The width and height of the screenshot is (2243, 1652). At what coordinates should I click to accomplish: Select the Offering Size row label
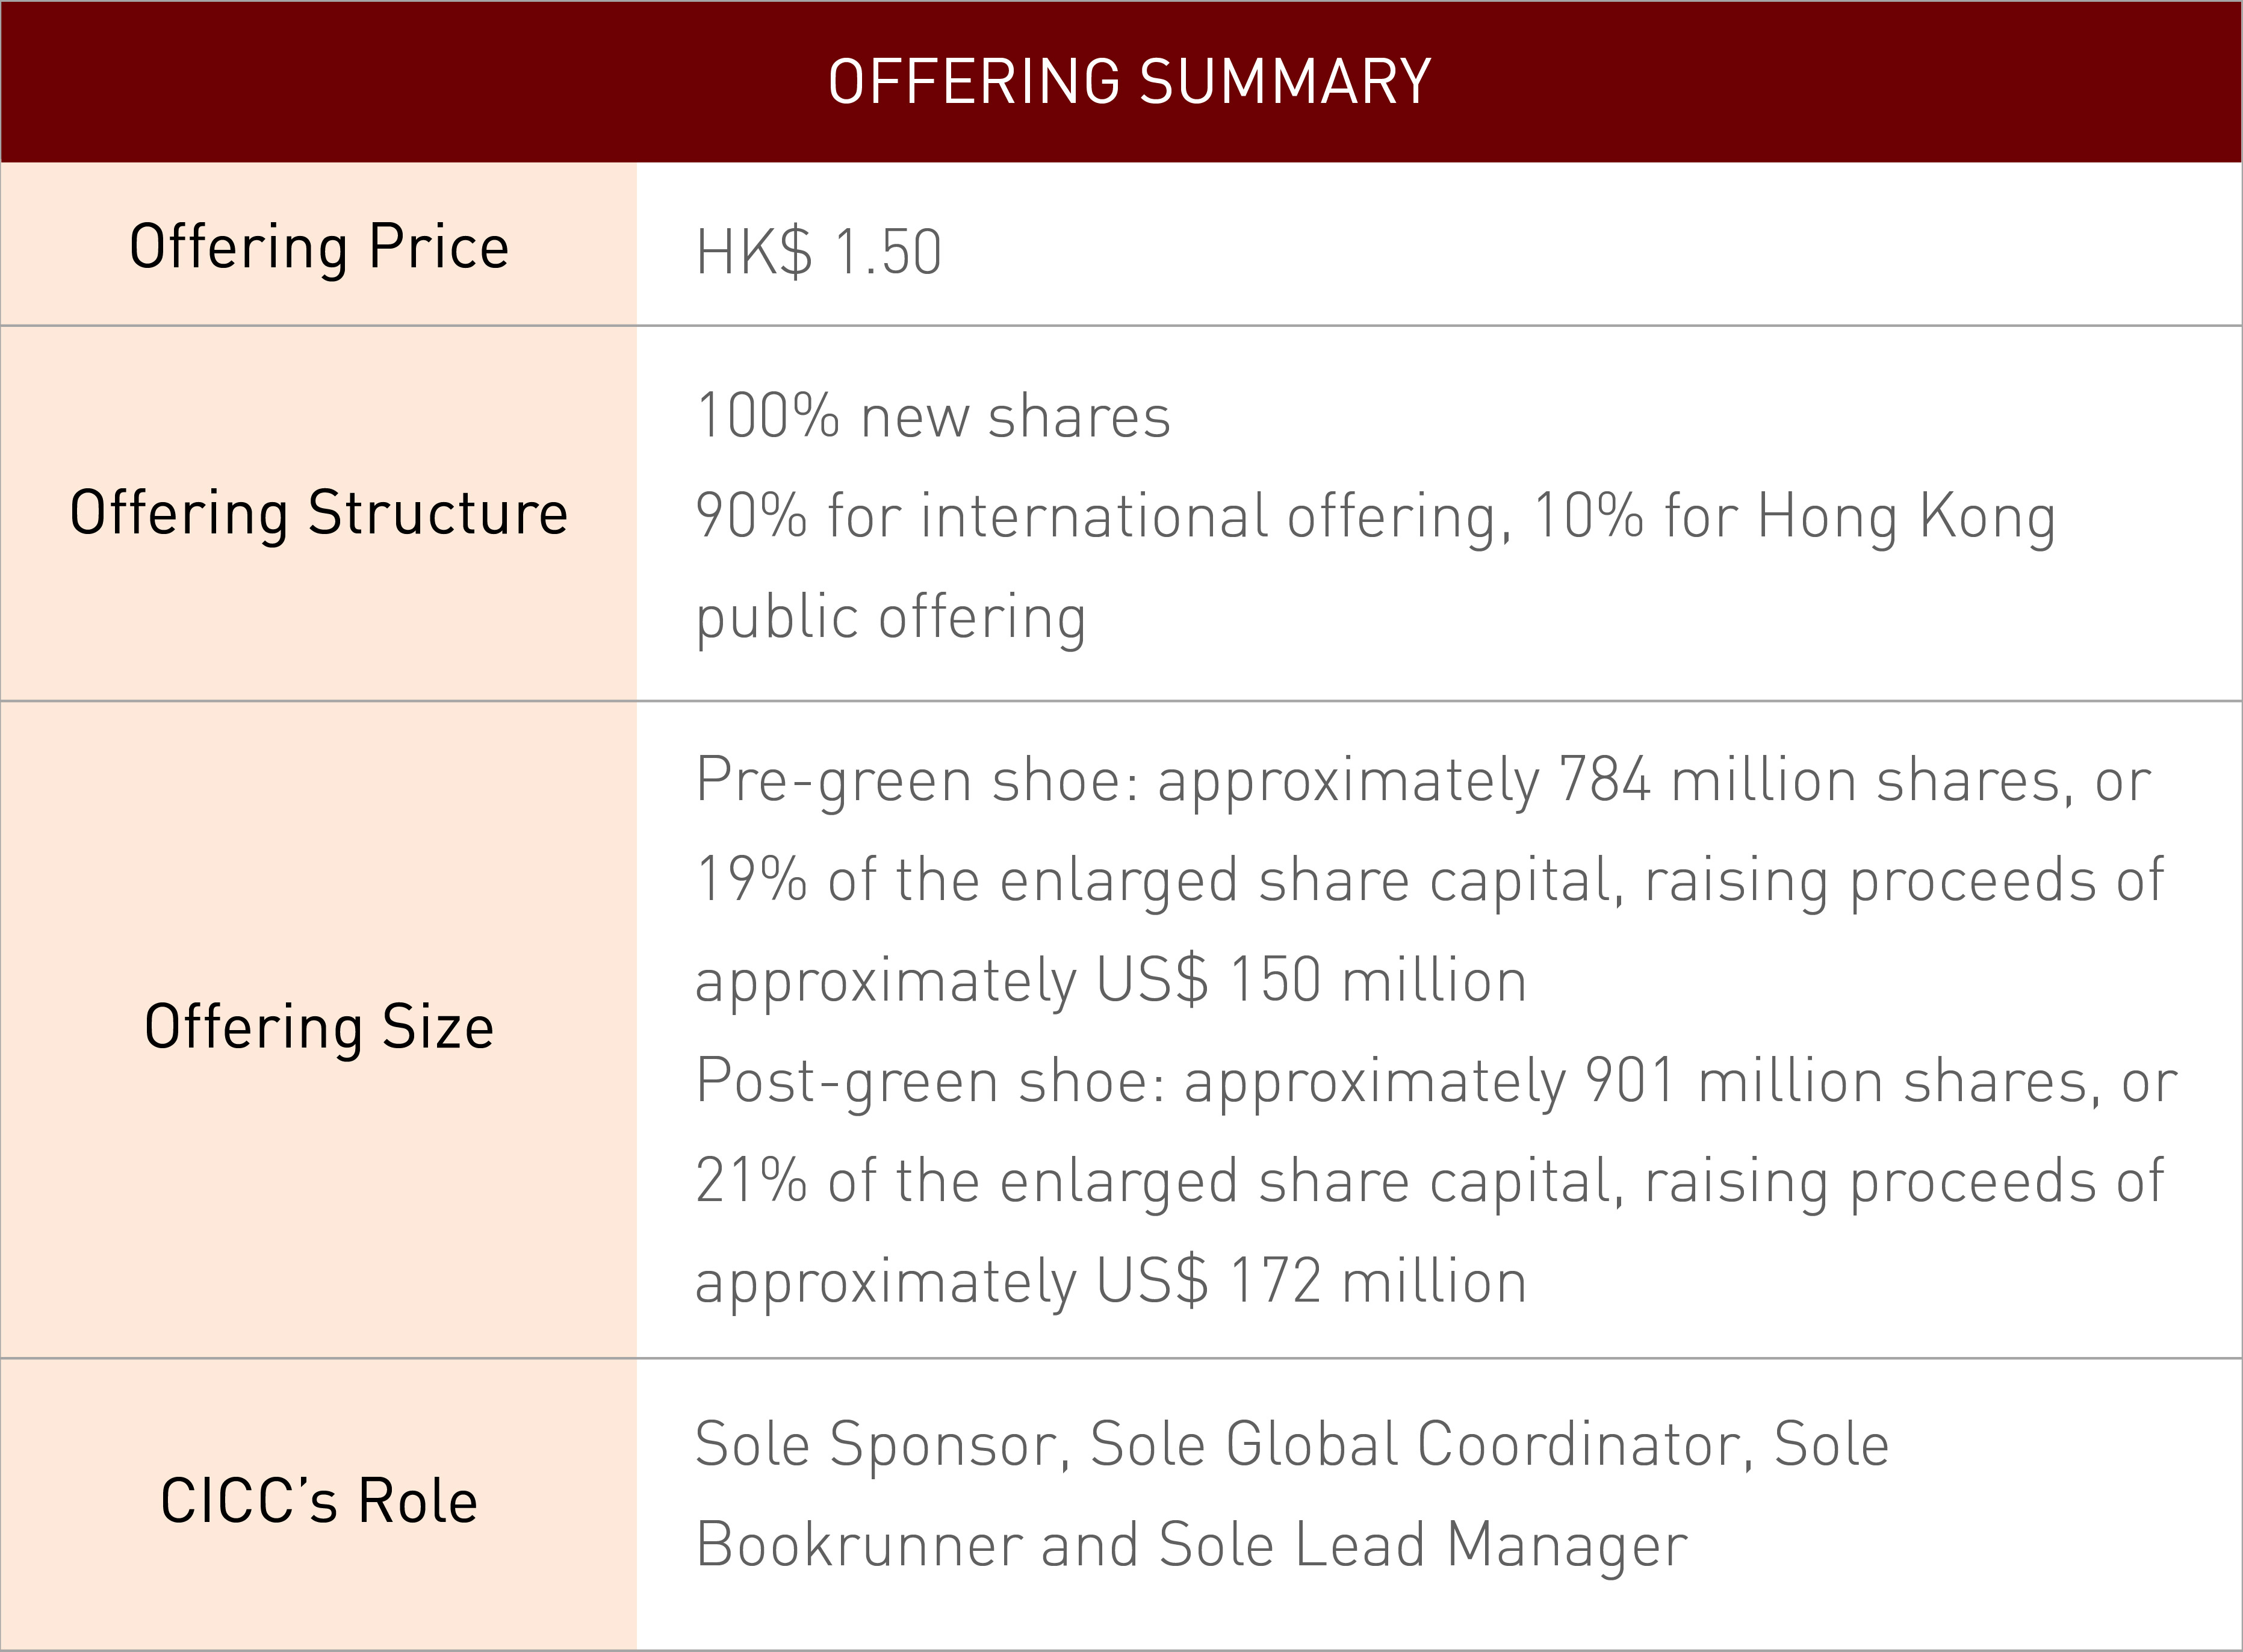tap(319, 1027)
